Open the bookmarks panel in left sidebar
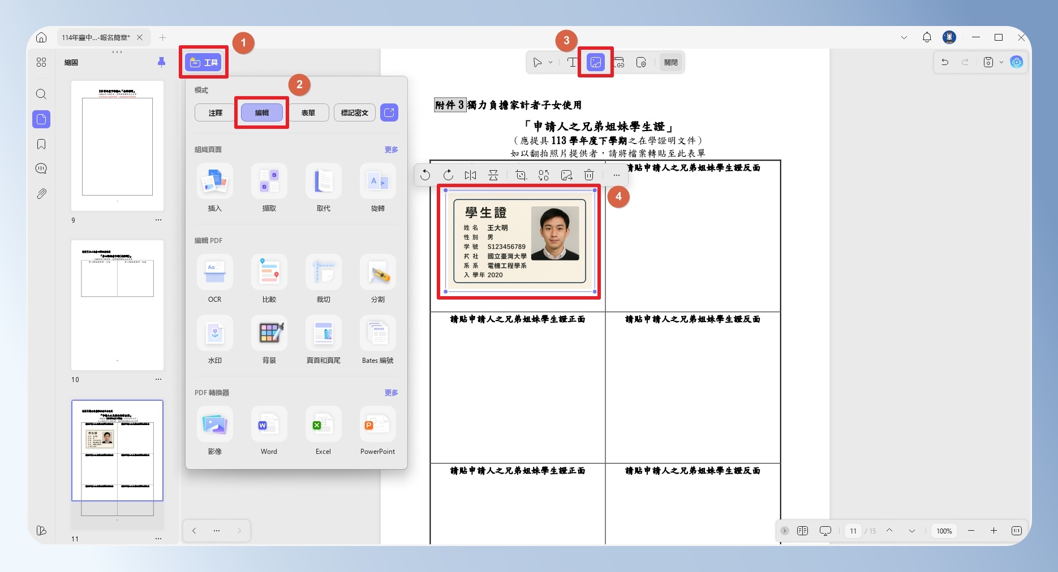1058x572 pixels. [x=41, y=144]
